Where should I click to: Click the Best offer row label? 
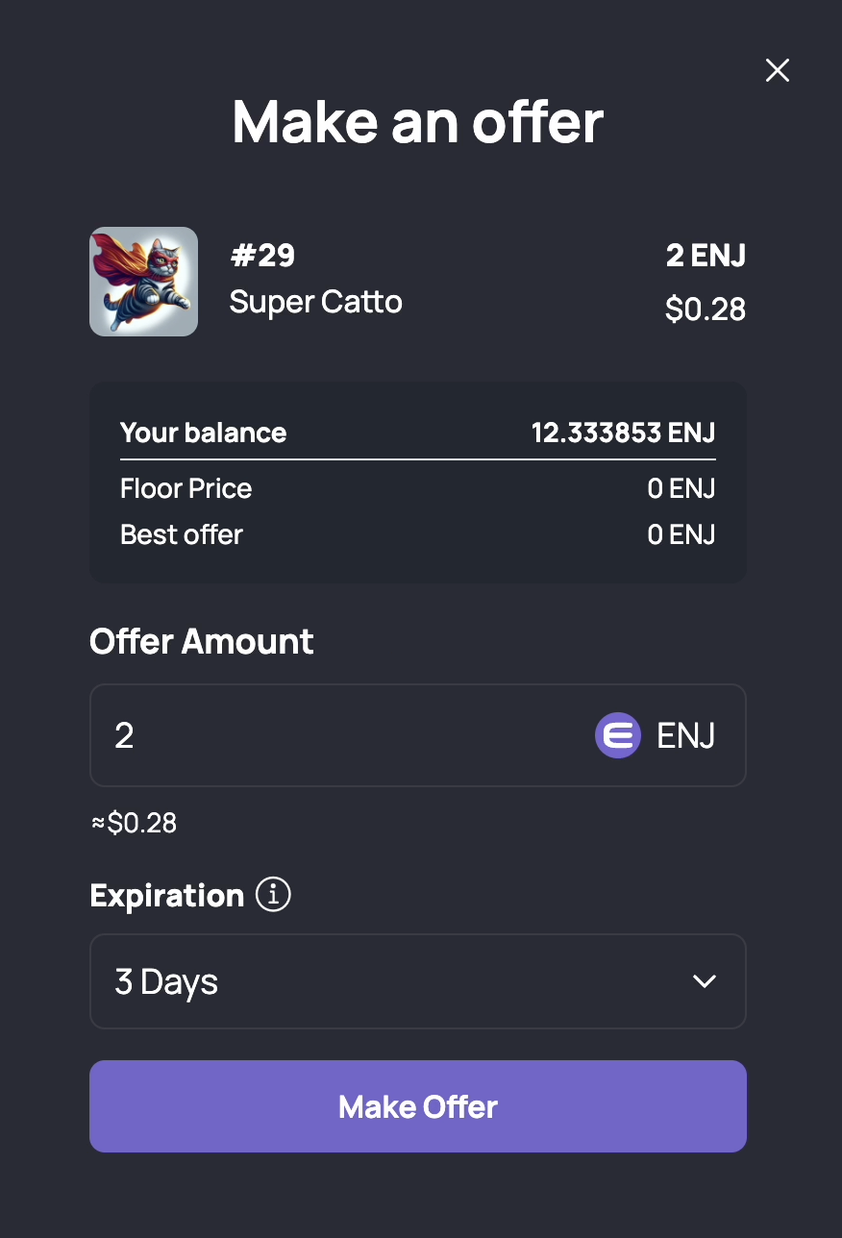coord(182,534)
